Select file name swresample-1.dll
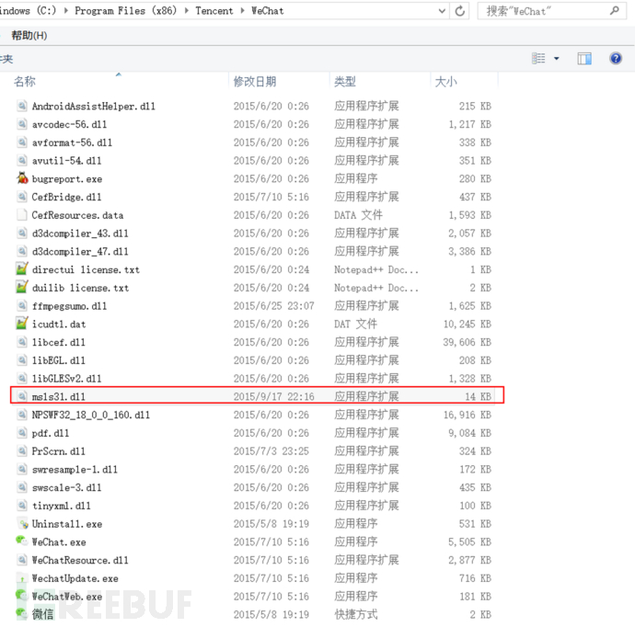This screenshot has height=627, width=635. 75,469
